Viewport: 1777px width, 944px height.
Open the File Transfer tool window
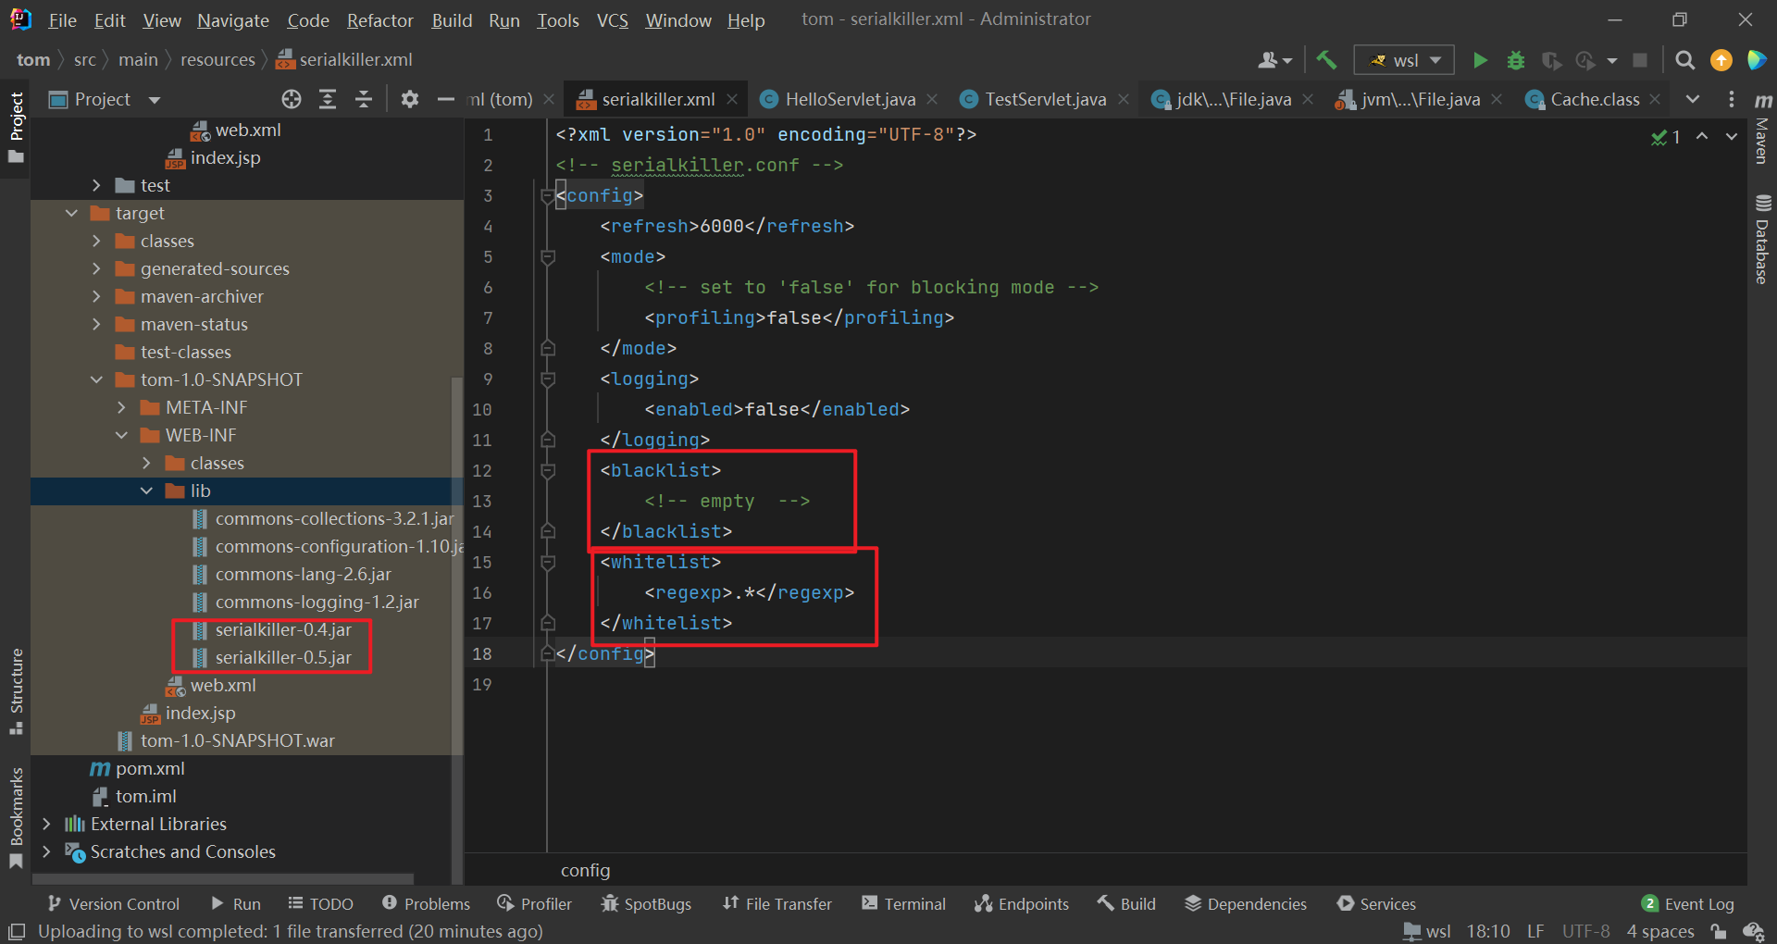(777, 904)
